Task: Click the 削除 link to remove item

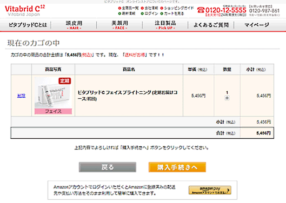Action: 21,96
